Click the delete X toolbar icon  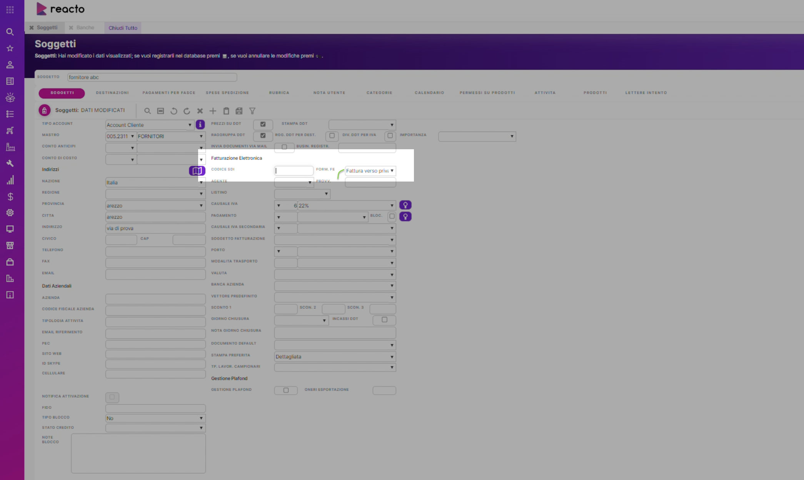coord(200,111)
